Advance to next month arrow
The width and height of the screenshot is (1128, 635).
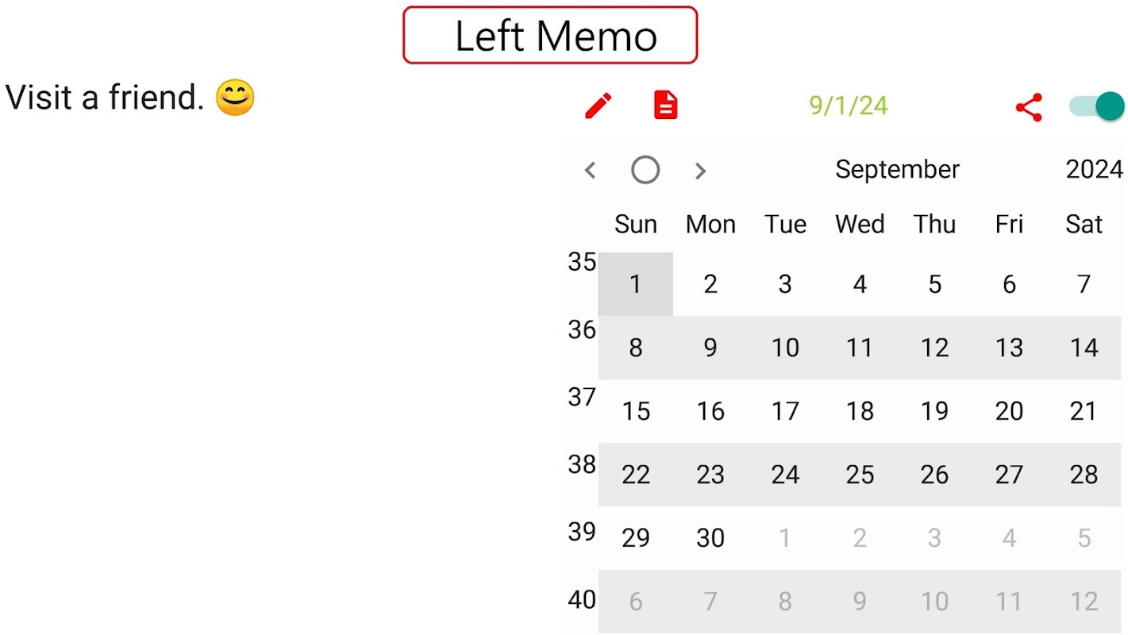click(699, 170)
